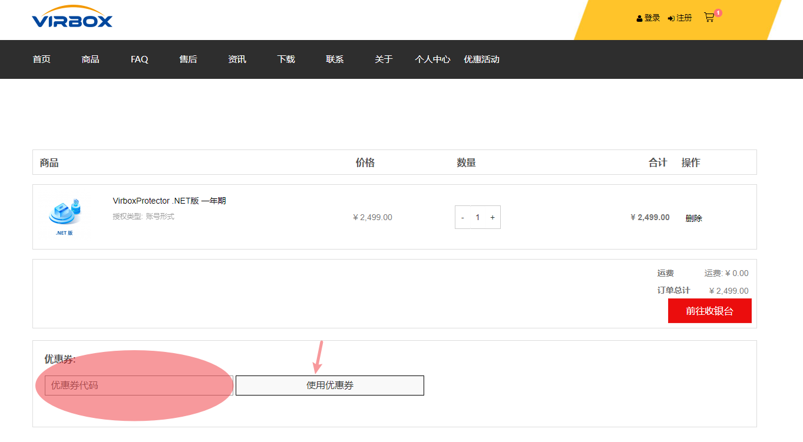Decrease quantity with minus button
The image size is (803, 442).
pyautogui.click(x=462, y=217)
